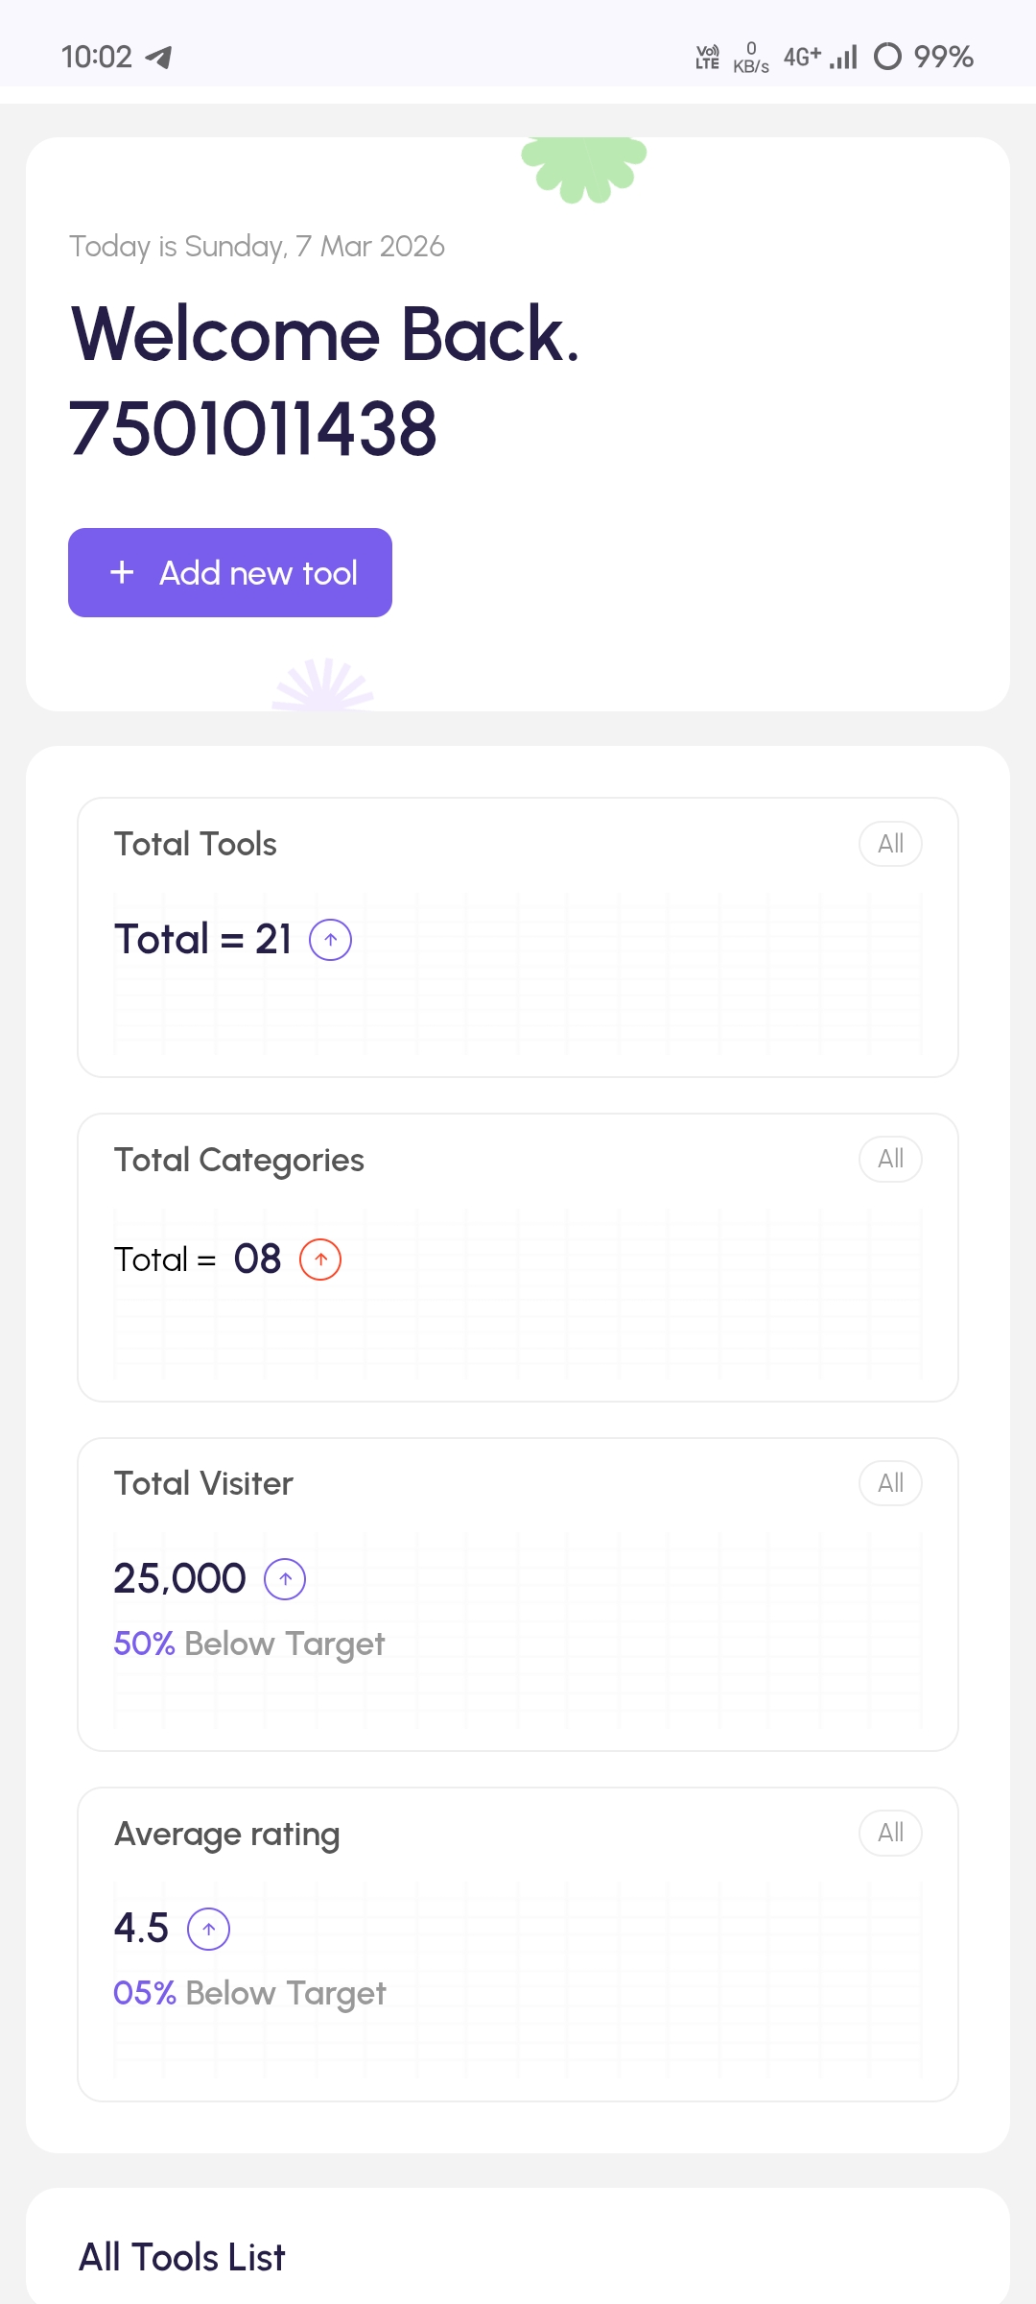
Task: Open the All filter on Total Visiter
Action: tap(890, 1483)
